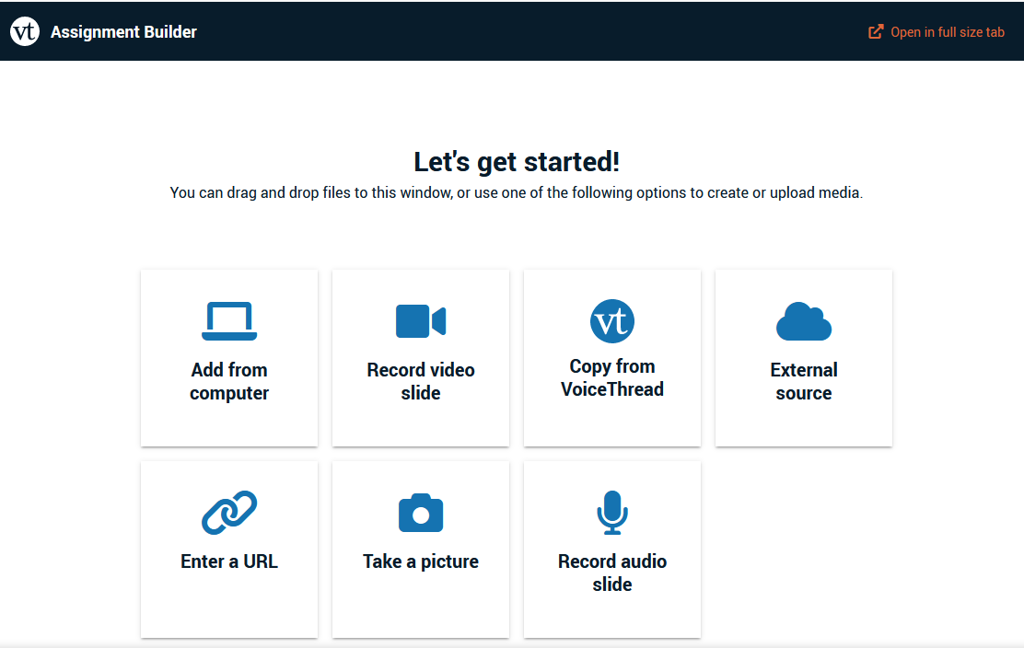
Task: Click the "Let's get started!" heading
Action: click(517, 162)
